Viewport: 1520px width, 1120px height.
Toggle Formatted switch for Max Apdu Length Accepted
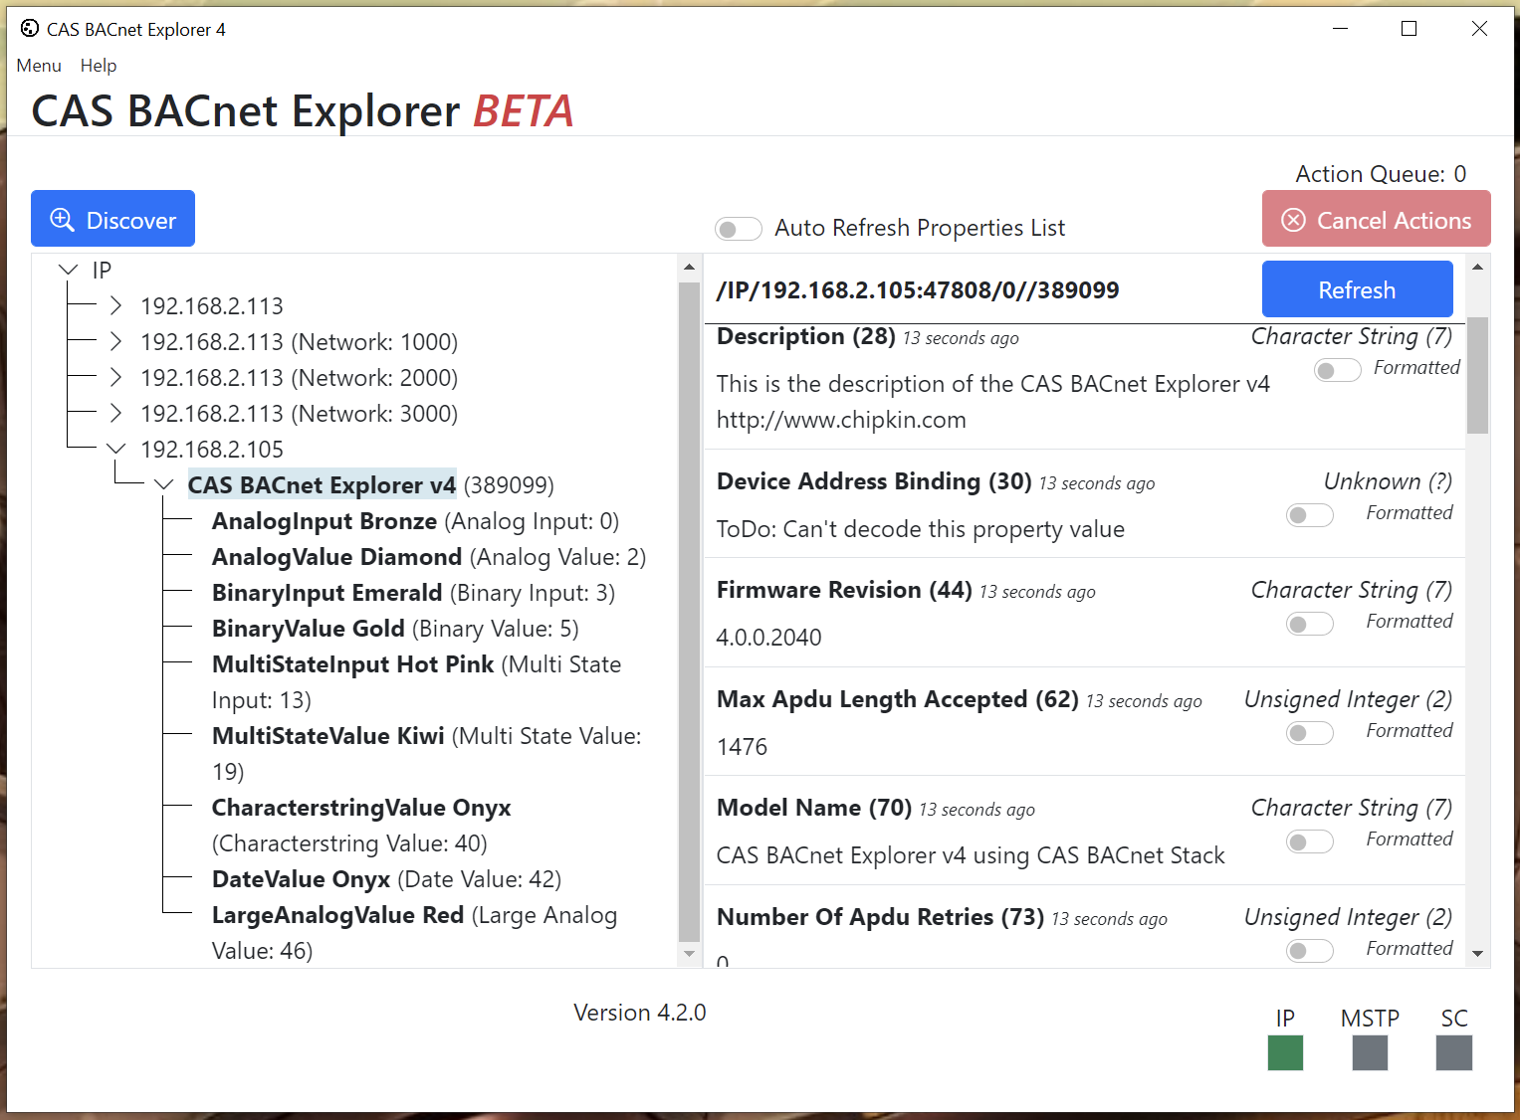coord(1310,733)
